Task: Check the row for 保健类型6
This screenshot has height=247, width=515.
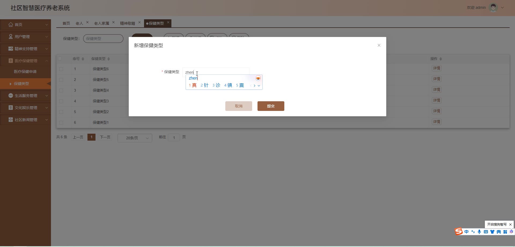Action: click(61, 69)
